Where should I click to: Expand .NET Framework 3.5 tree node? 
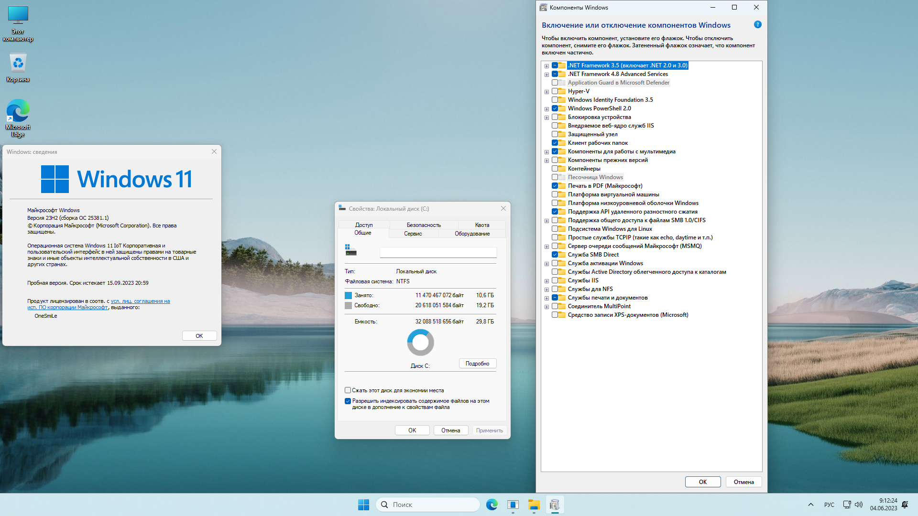(x=546, y=66)
